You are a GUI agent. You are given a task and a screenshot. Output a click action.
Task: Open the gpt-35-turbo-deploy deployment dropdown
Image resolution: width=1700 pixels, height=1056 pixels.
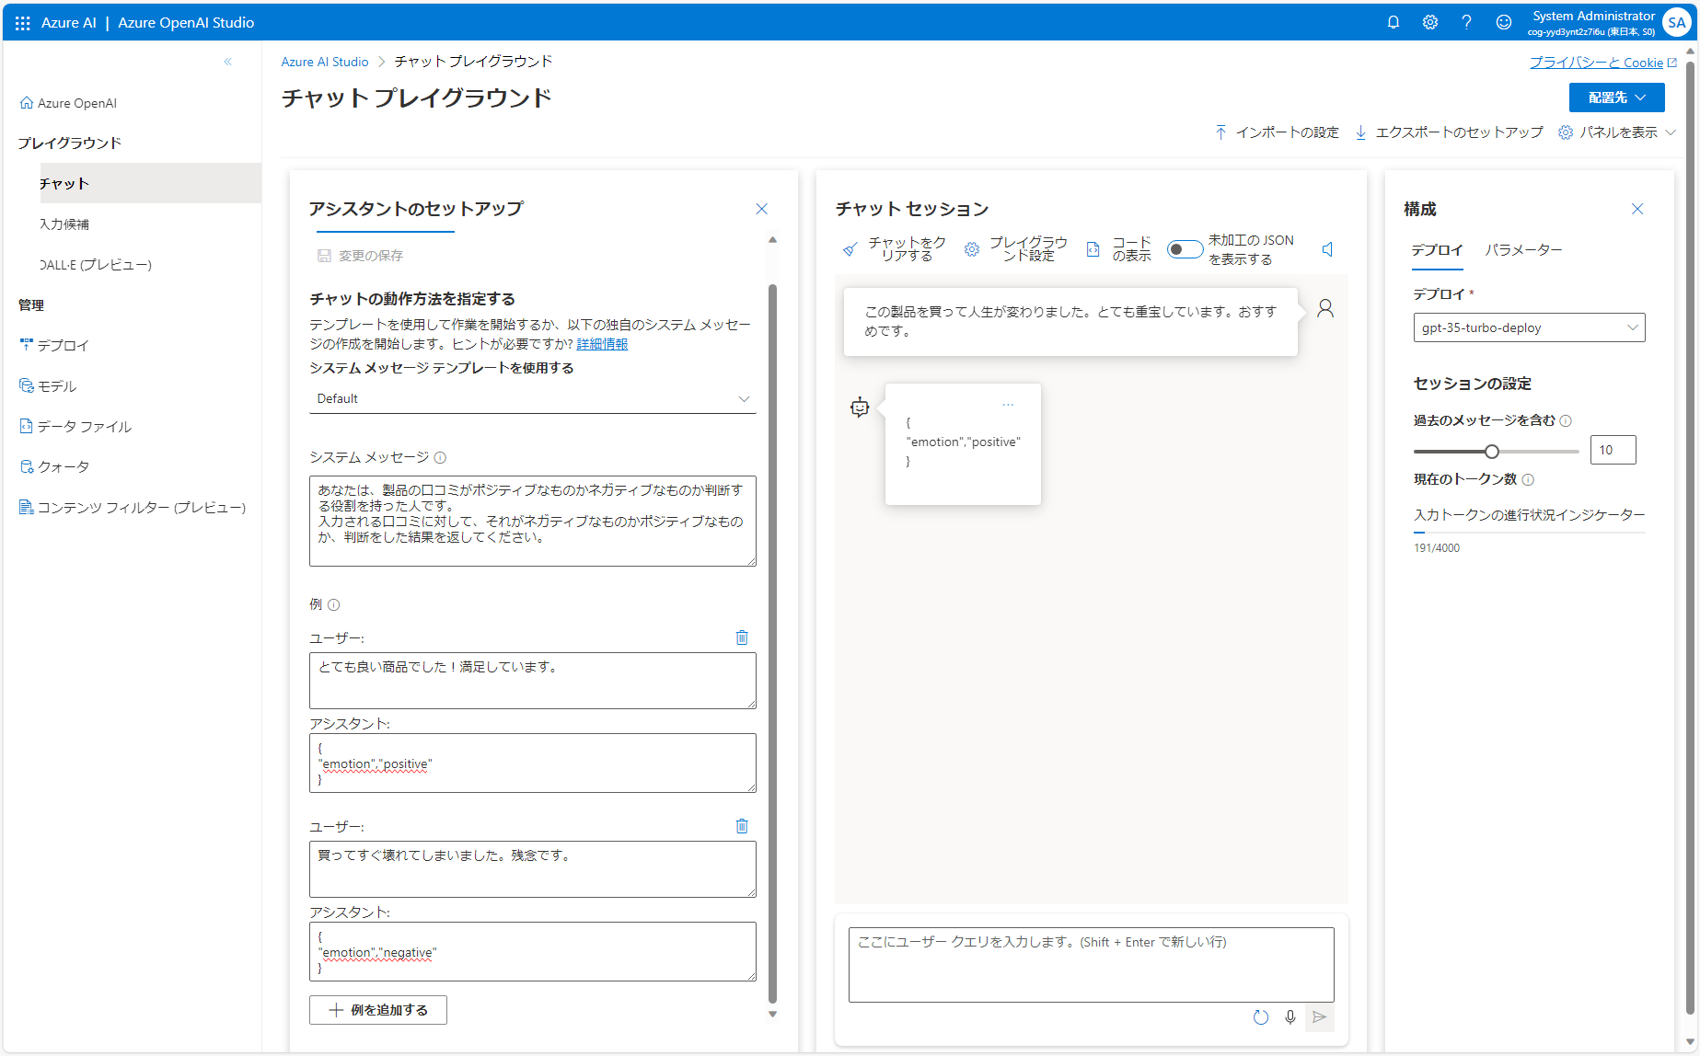click(1529, 327)
